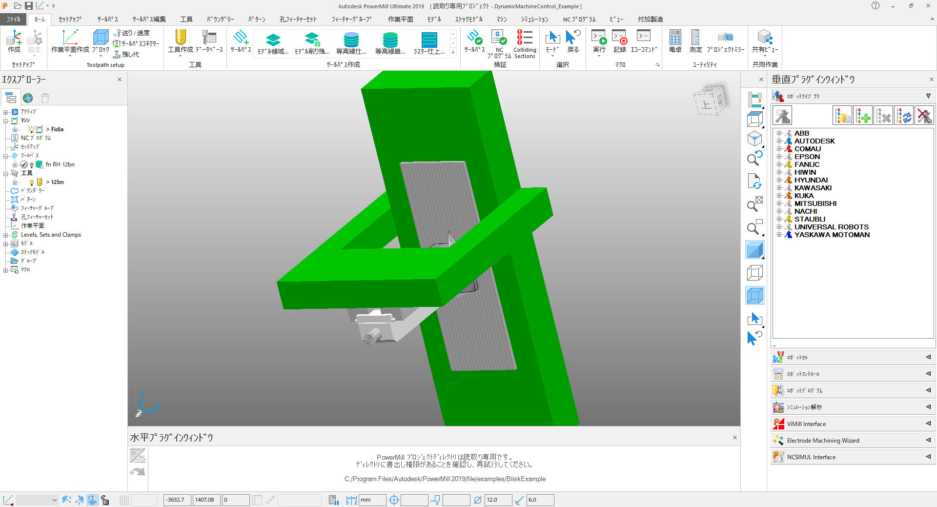Toggle the fn RH 12bn toolpath light bulb
The image size is (937, 507).
32,165
